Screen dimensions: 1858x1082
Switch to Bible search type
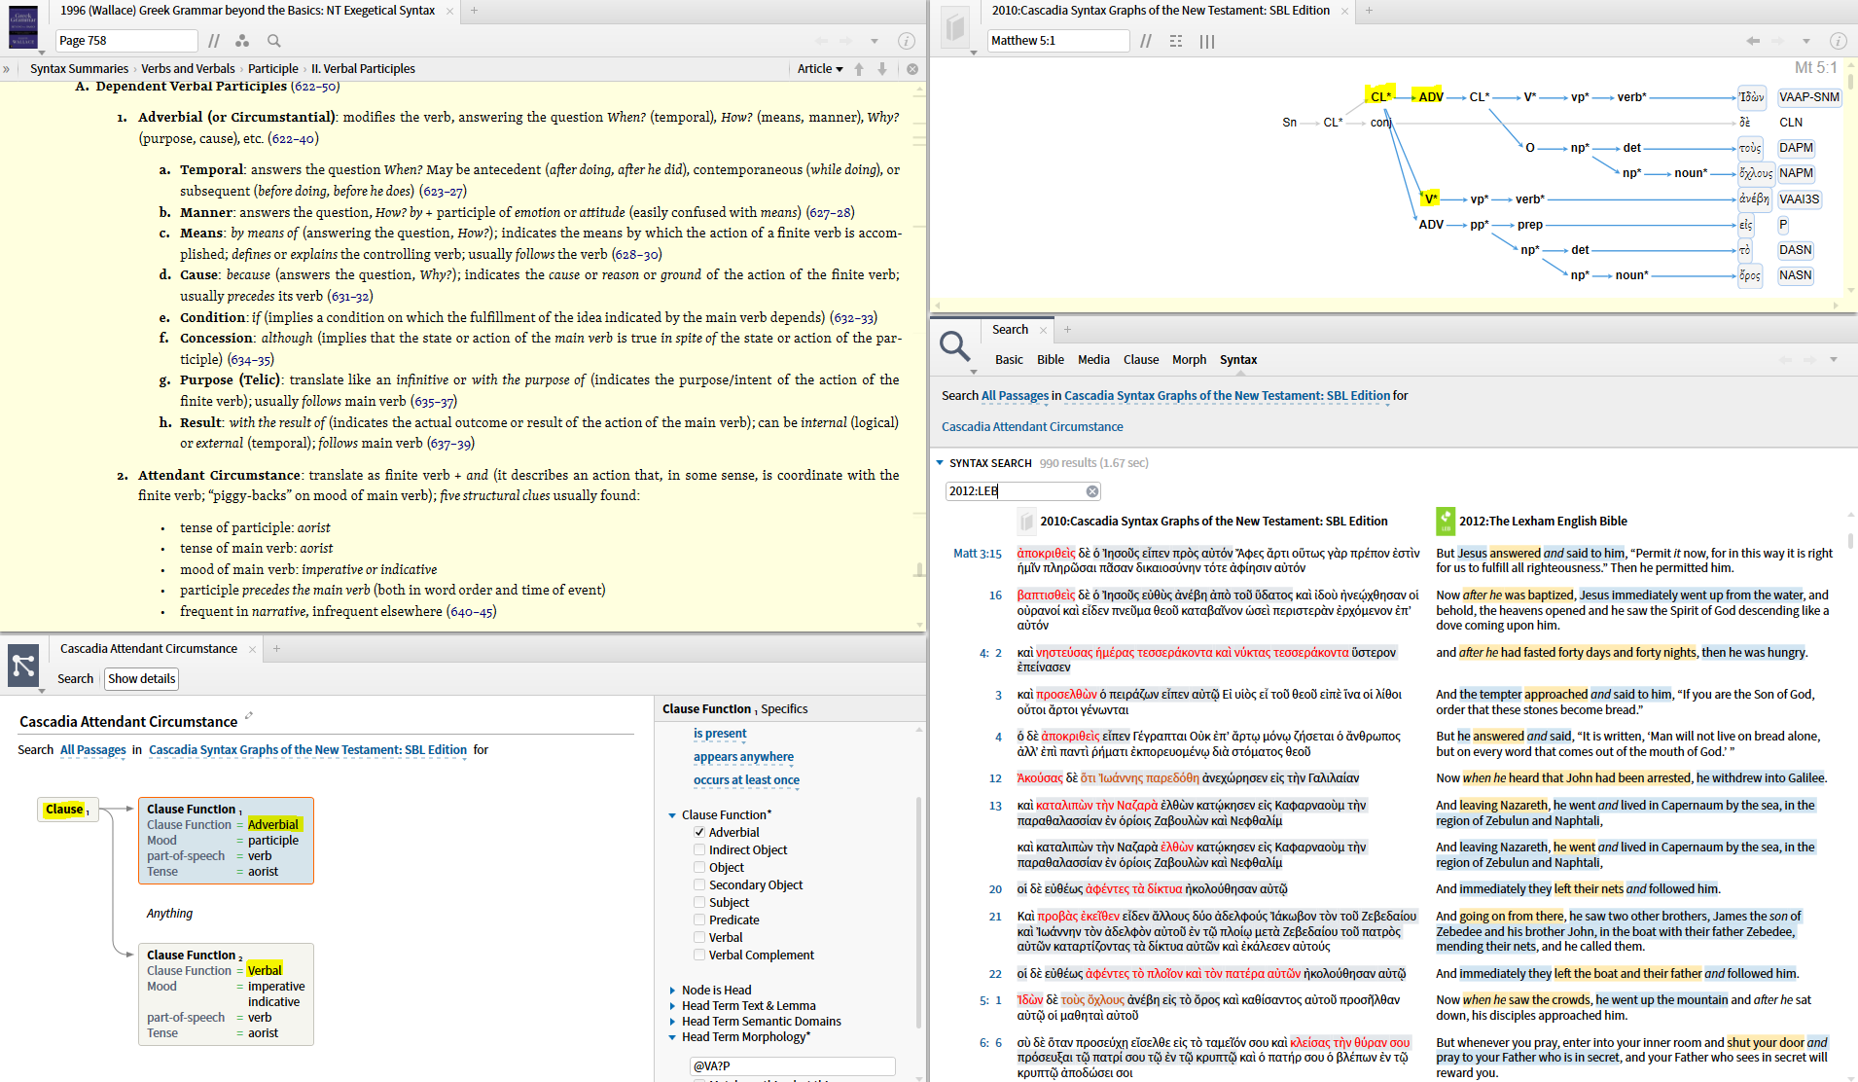[x=1051, y=360]
